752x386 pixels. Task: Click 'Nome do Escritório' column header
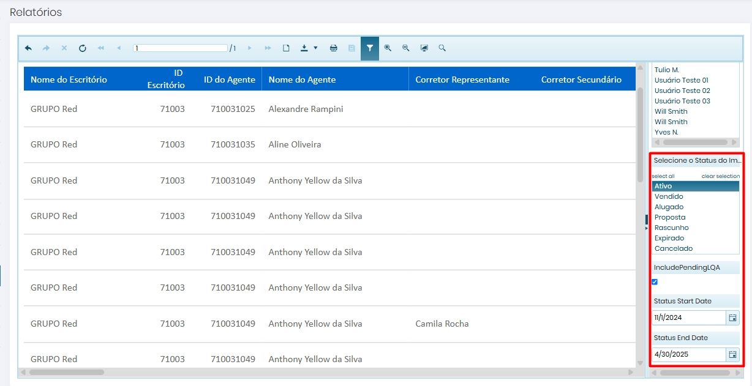(69, 80)
